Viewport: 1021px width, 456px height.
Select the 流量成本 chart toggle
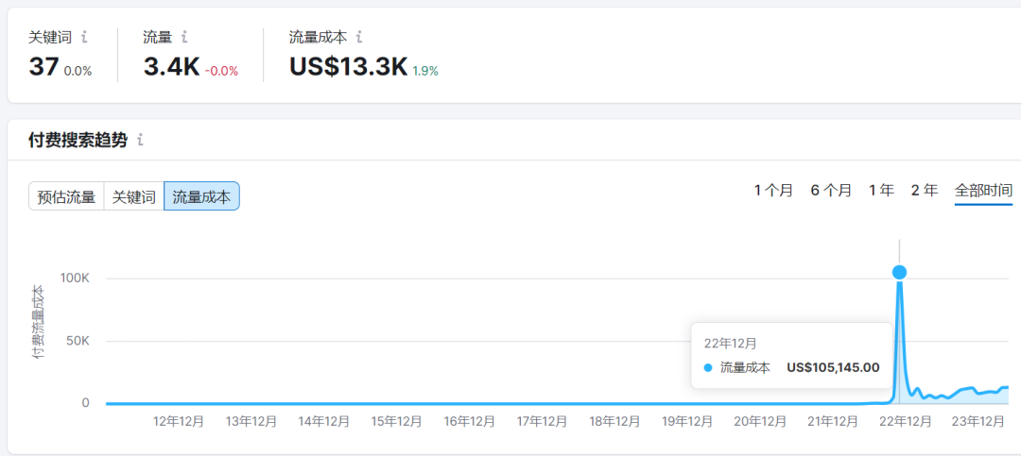coord(201,196)
